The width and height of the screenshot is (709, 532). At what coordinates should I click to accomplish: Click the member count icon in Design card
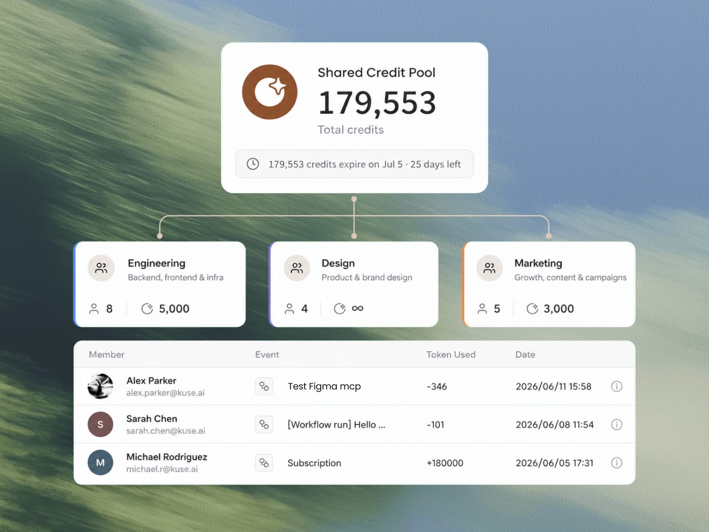click(x=289, y=309)
